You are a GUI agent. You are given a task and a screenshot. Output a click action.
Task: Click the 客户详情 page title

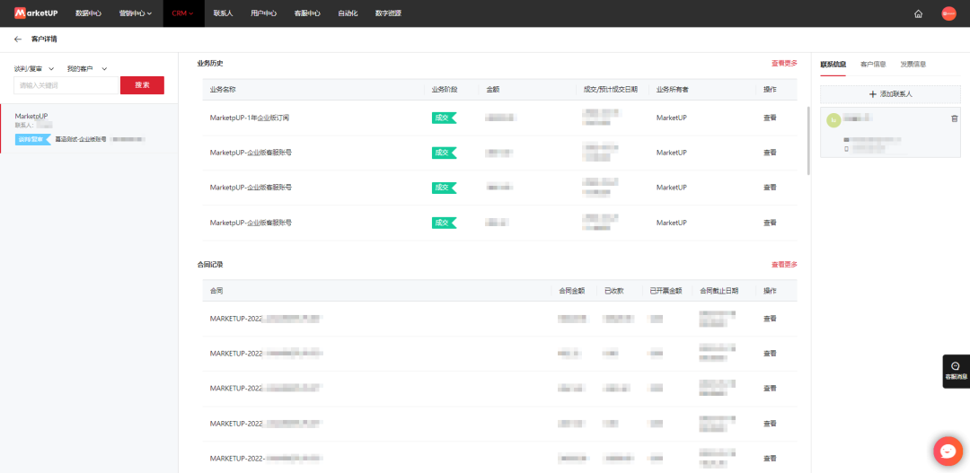[45, 39]
